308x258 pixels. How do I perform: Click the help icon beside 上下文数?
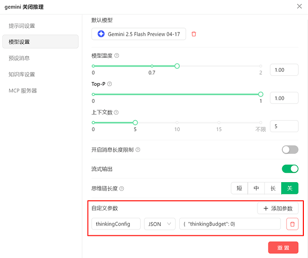(x=116, y=112)
